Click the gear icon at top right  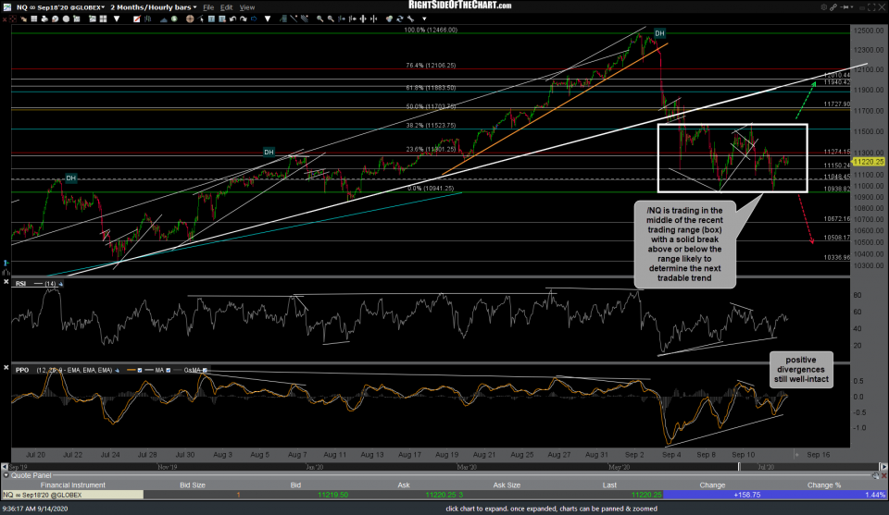pos(824,7)
